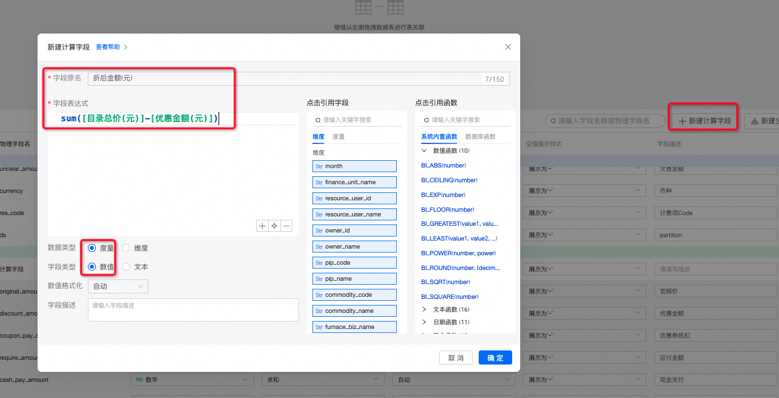Expand the 日期函数 (11) group
The image size is (779, 398).
[424, 322]
